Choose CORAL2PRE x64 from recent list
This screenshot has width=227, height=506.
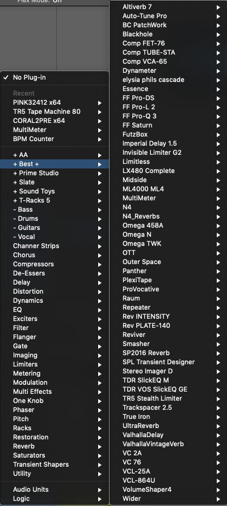click(54, 121)
